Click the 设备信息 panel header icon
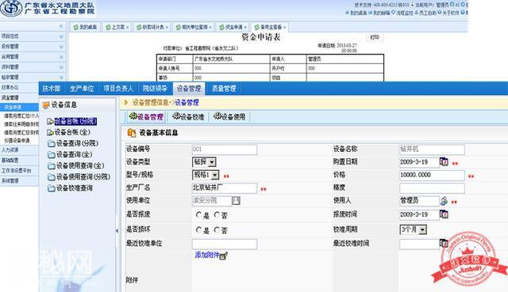Viewport: 508px width, 292px height. [x=46, y=105]
